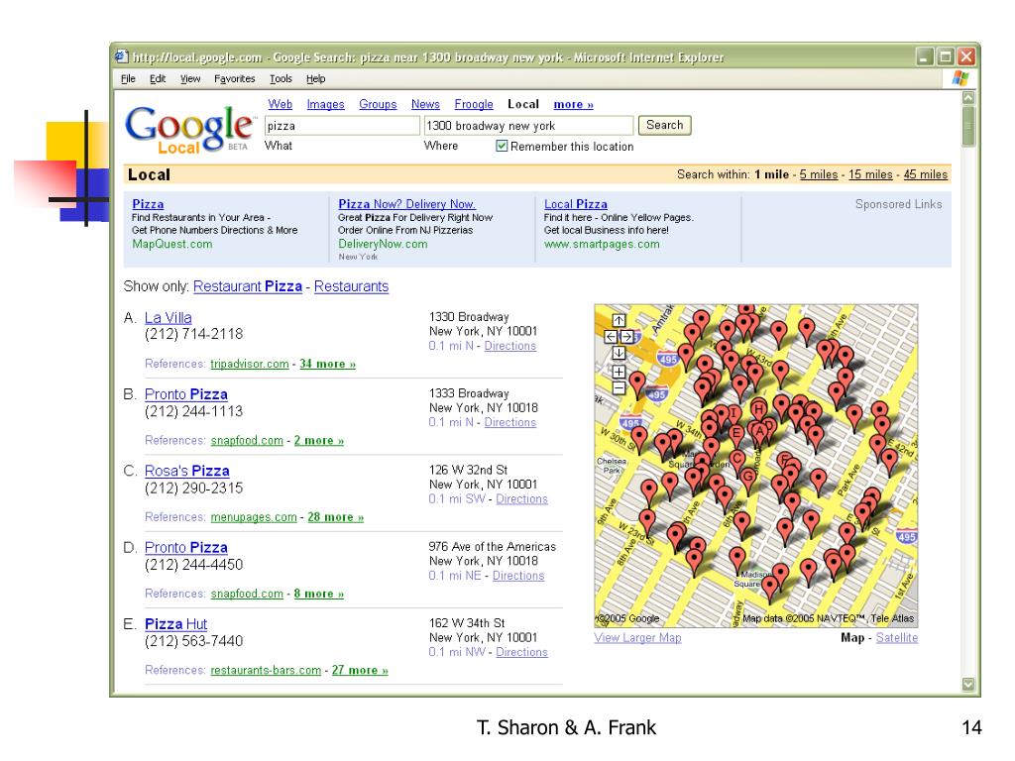Open tripadvisor.com reference for La Villa
This screenshot has width=1015, height=761.
(x=250, y=364)
